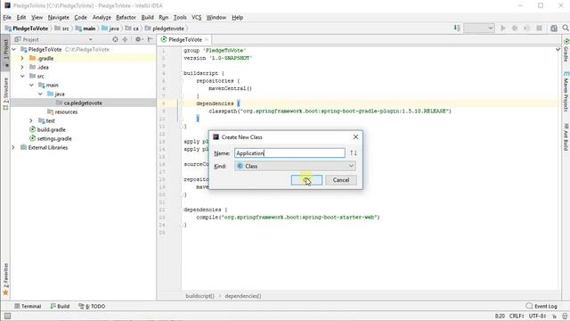Toggle the Structure tool window side tab
The width and height of the screenshot is (570, 321).
[x=5, y=93]
